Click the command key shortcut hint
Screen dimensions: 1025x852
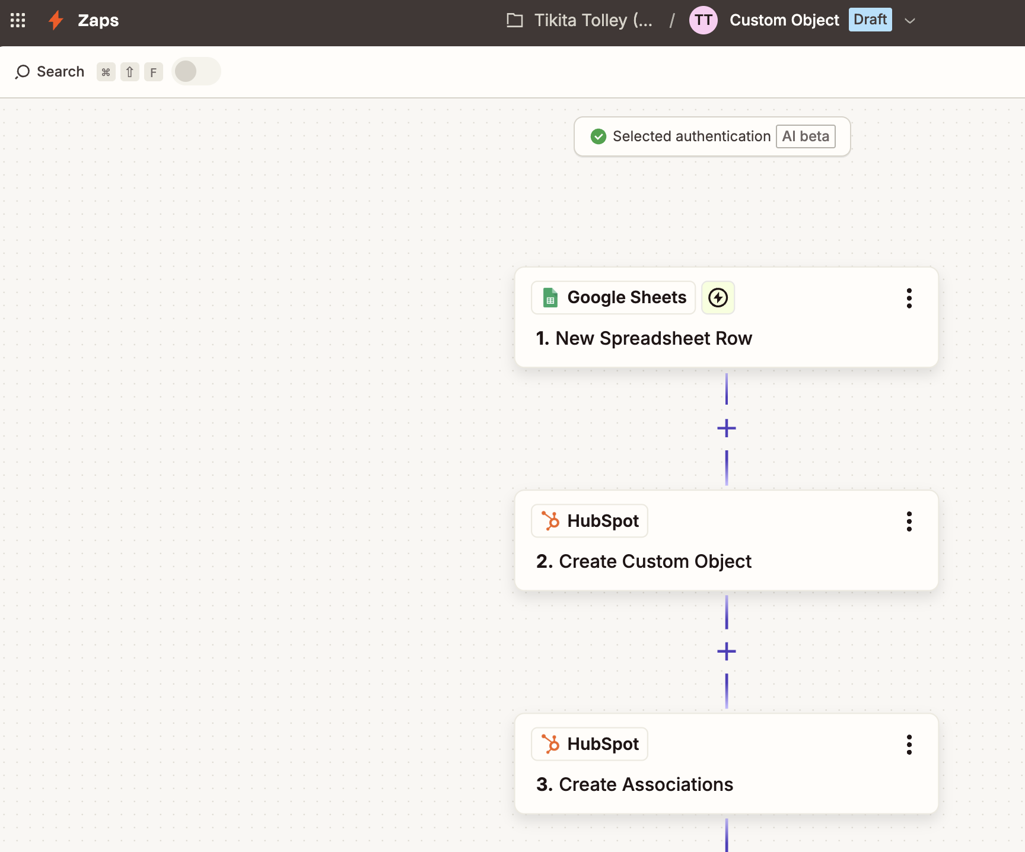(x=106, y=72)
